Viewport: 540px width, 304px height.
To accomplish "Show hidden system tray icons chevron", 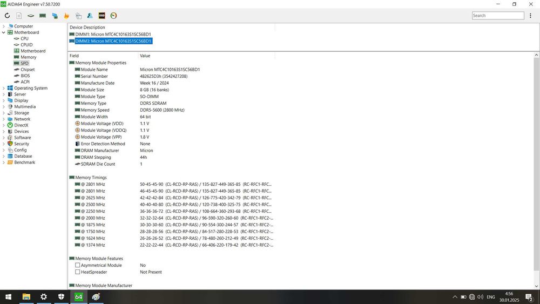I will [455, 297].
